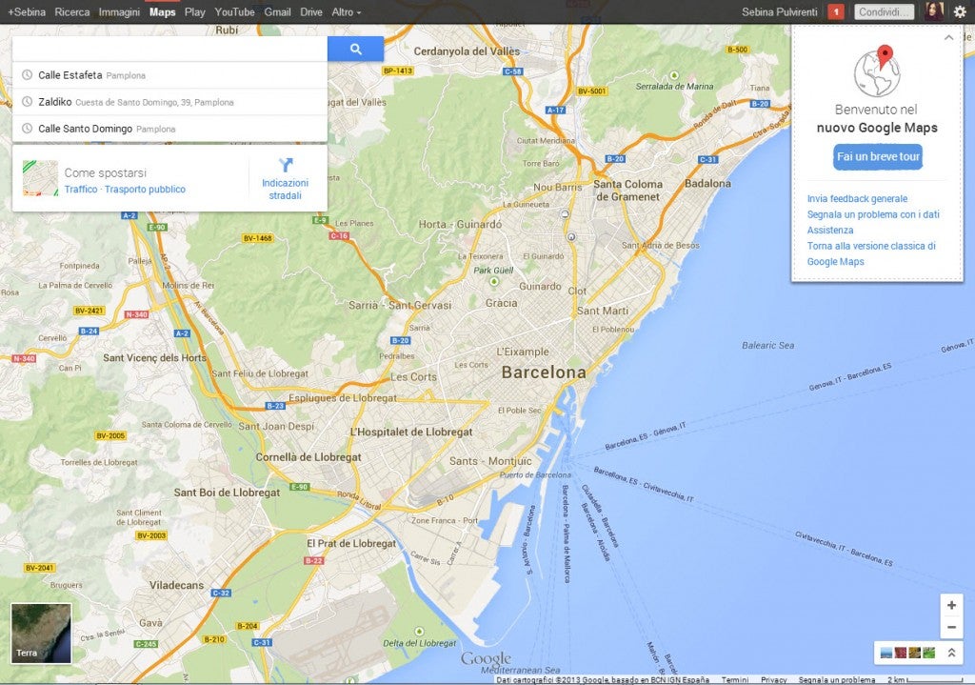975x685 pixels.
Task: Click the Cerdanyola del Vallès label
Action: (467, 51)
